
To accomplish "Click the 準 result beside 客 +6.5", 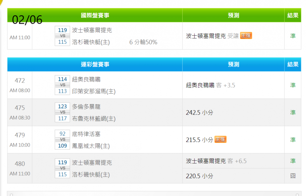I will tap(293, 161).
